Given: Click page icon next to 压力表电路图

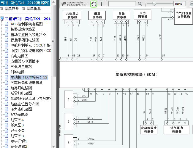Looking at the screenshot, I should [7, 109].
